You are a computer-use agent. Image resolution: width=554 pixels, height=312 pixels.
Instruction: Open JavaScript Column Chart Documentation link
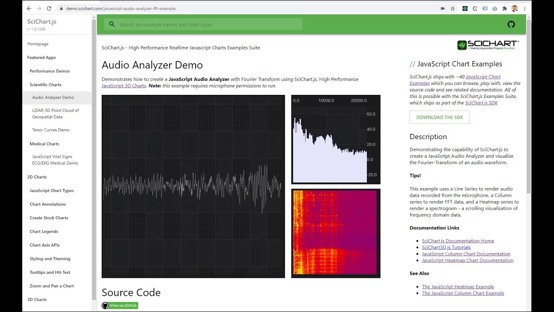466,254
